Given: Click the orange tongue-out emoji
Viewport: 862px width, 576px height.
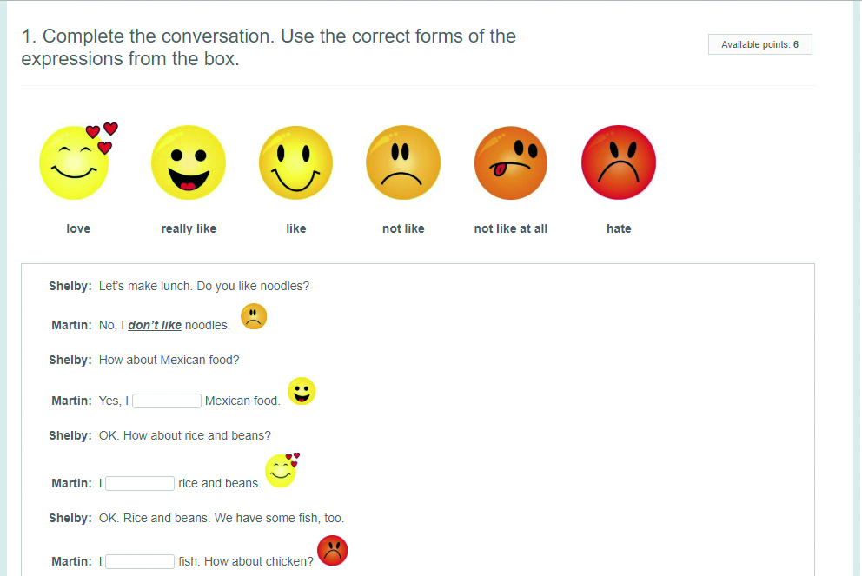Looking at the screenshot, I should 511,162.
